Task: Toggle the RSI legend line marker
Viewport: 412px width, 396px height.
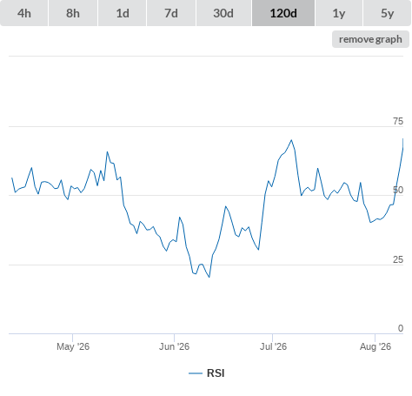Action: tap(196, 373)
